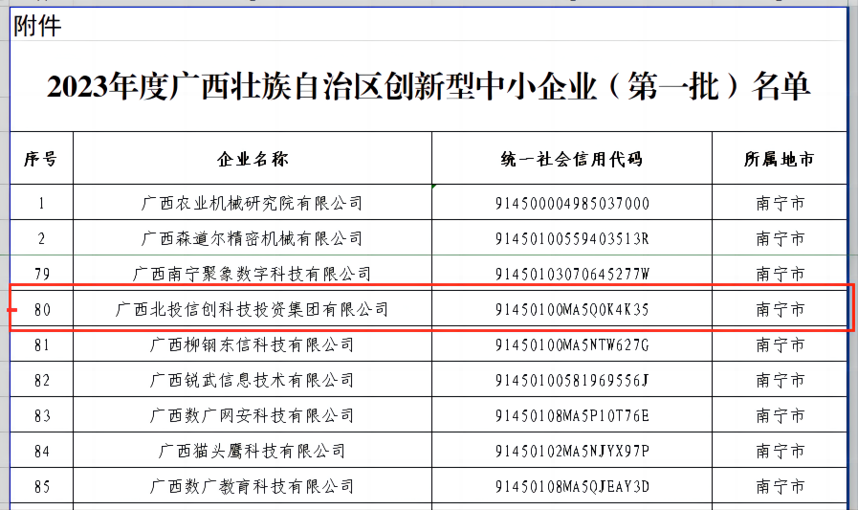The image size is (858, 510).
Task: Select the 企业名称 header cell
Action: coord(253,158)
